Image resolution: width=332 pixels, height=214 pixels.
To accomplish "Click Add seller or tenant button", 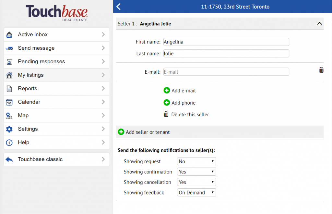I will click(x=148, y=132).
